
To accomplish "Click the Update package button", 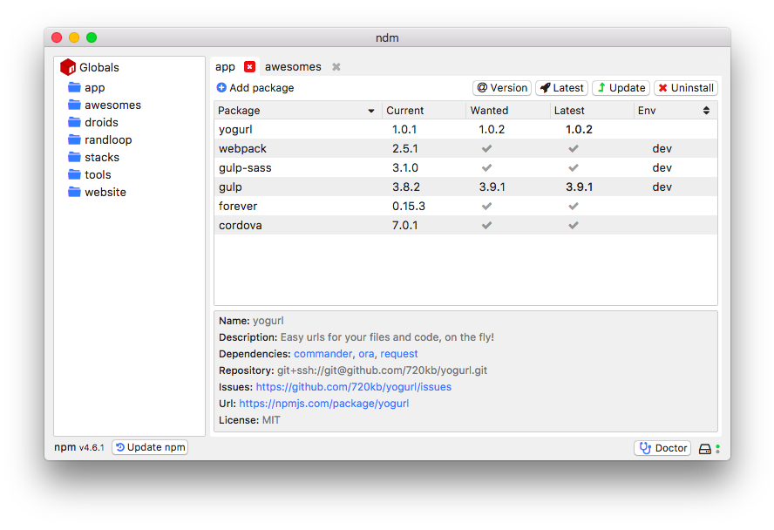I will 621,88.
